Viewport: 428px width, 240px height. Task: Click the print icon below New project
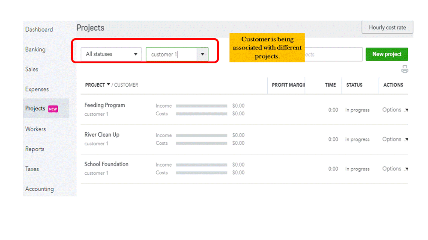[404, 69]
